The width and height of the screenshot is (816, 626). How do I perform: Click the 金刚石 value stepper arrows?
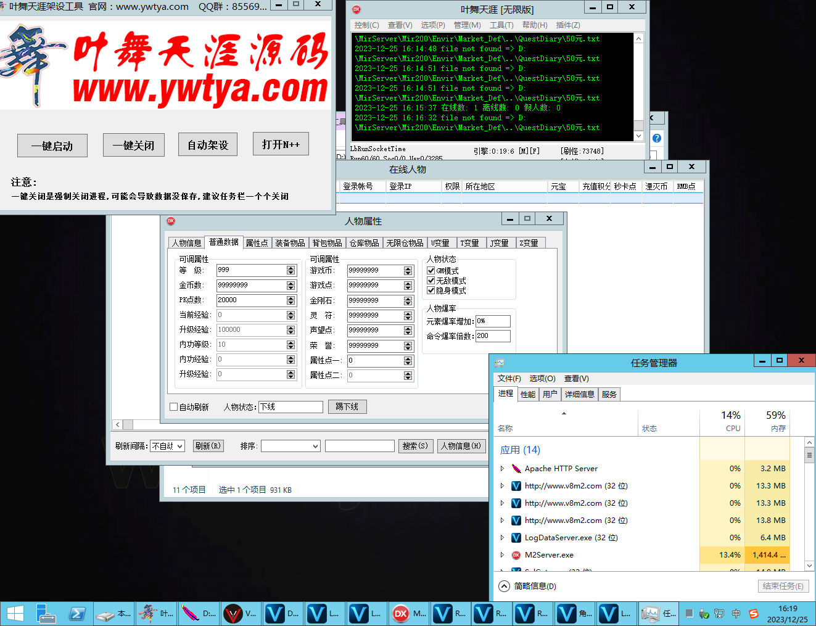tap(408, 301)
